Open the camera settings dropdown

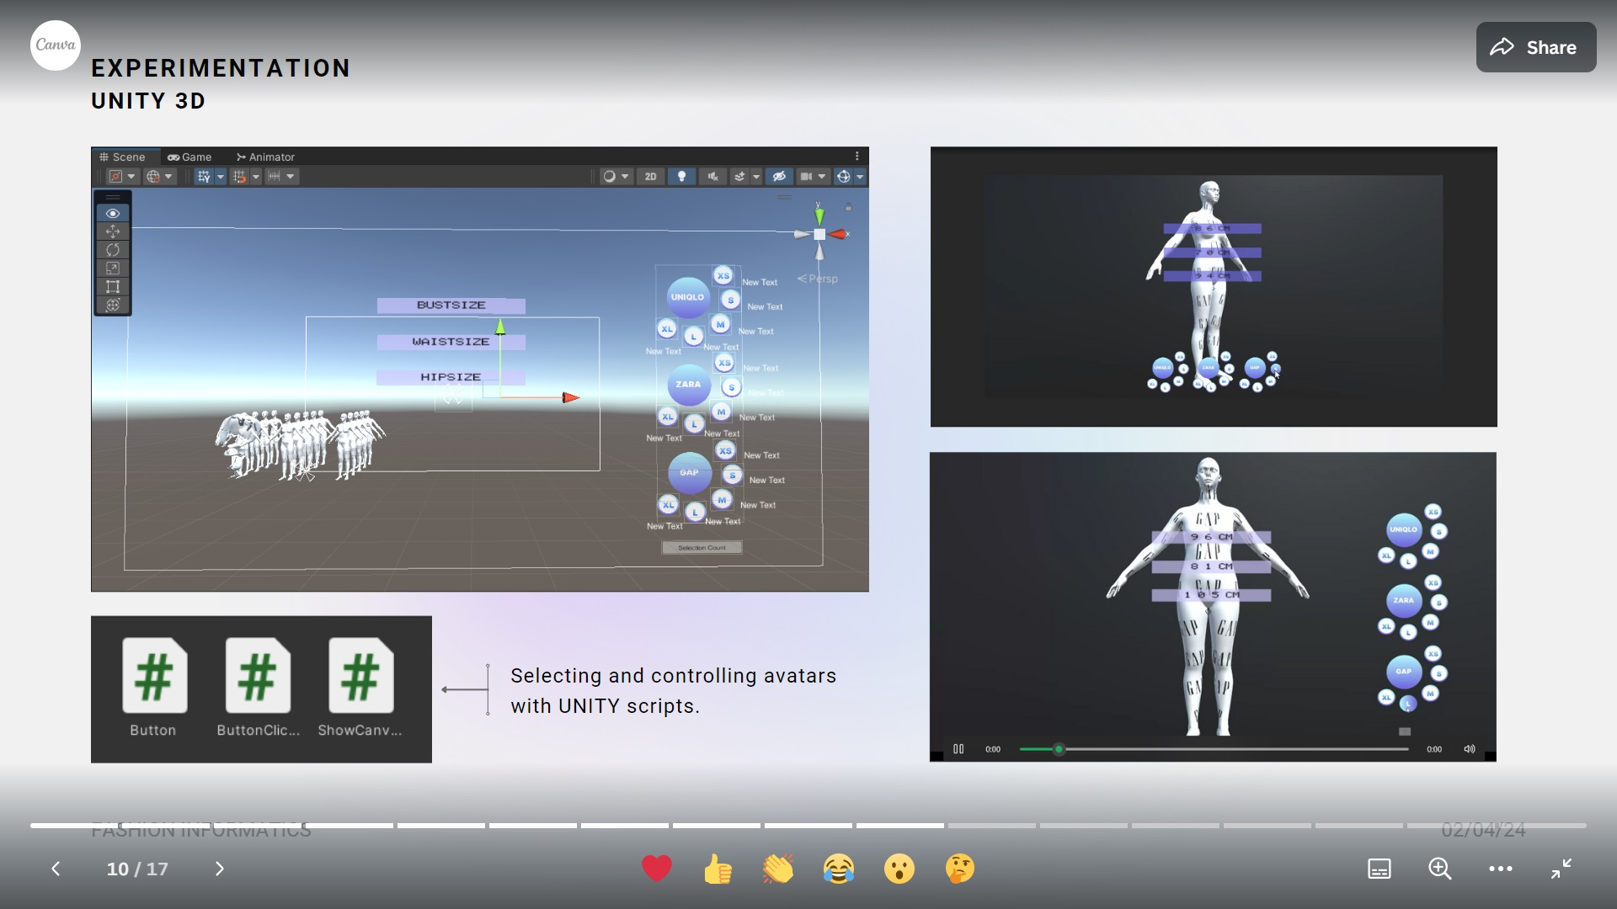822,177
